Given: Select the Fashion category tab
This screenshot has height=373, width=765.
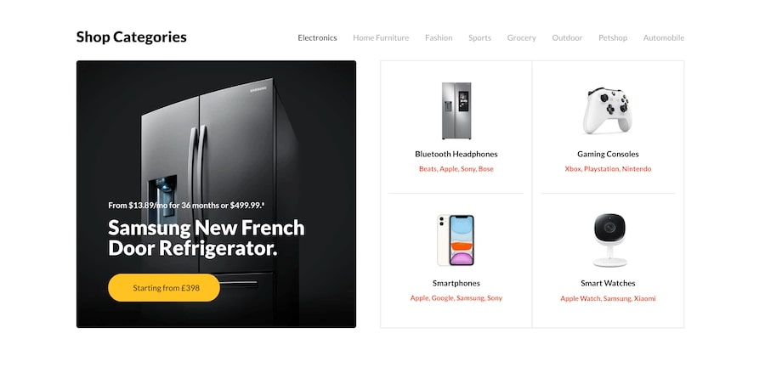Looking at the screenshot, I should (x=438, y=37).
